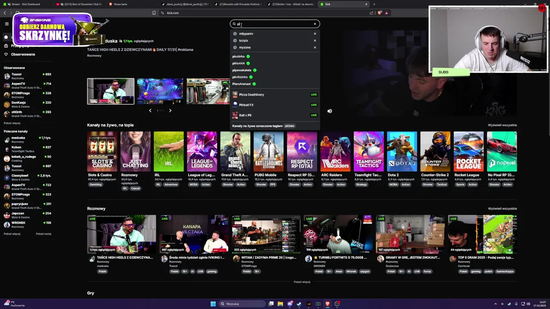This screenshot has width=550, height=309.
Task: Open IRL category card
Action: [169, 151]
